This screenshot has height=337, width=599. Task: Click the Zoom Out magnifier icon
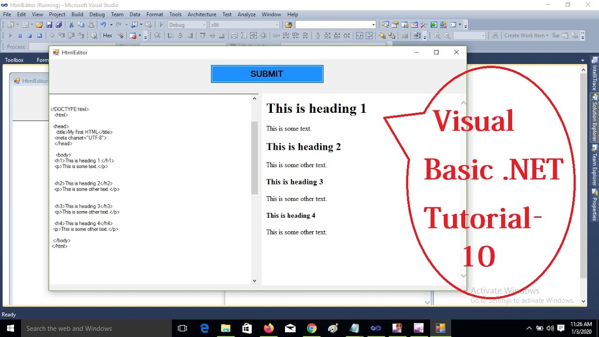(x=447, y=36)
